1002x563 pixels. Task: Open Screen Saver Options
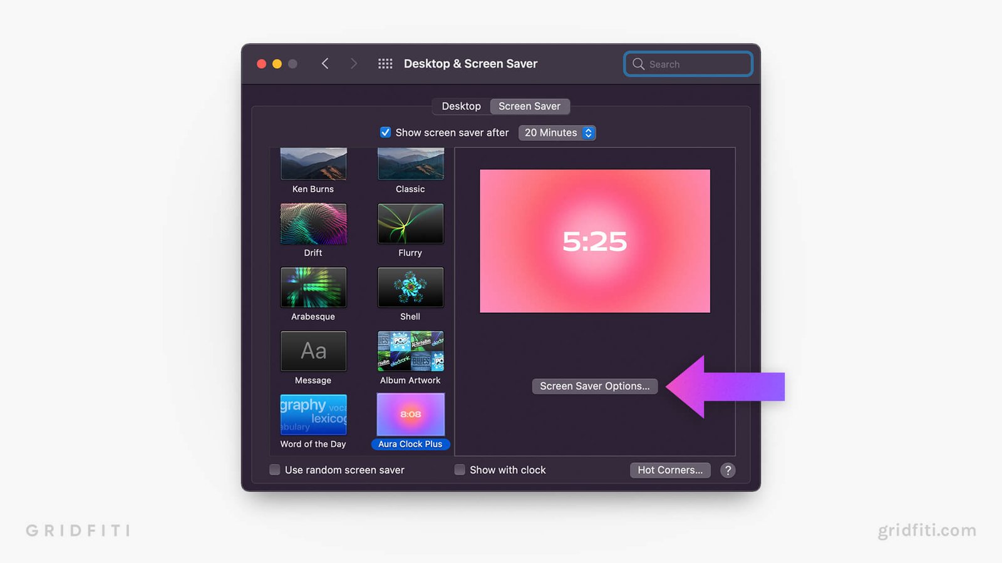(594, 386)
